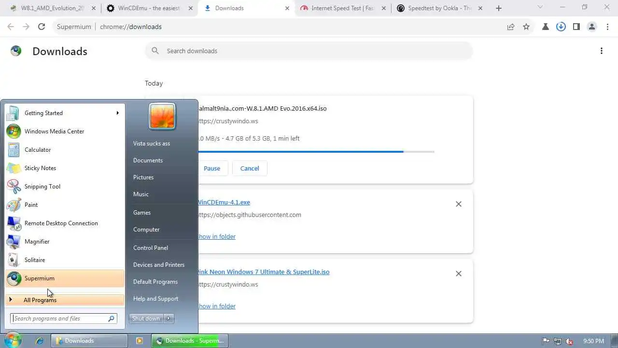Open Control Panel
This screenshot has height=348, width=618.
tap(151, 248)
